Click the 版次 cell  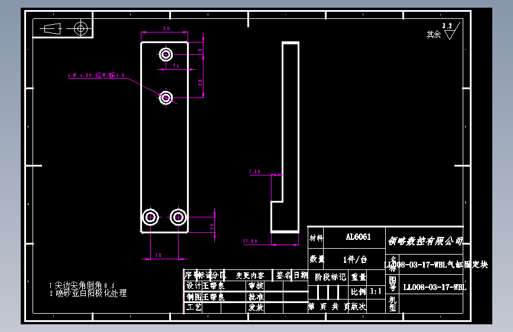(359, 307)
